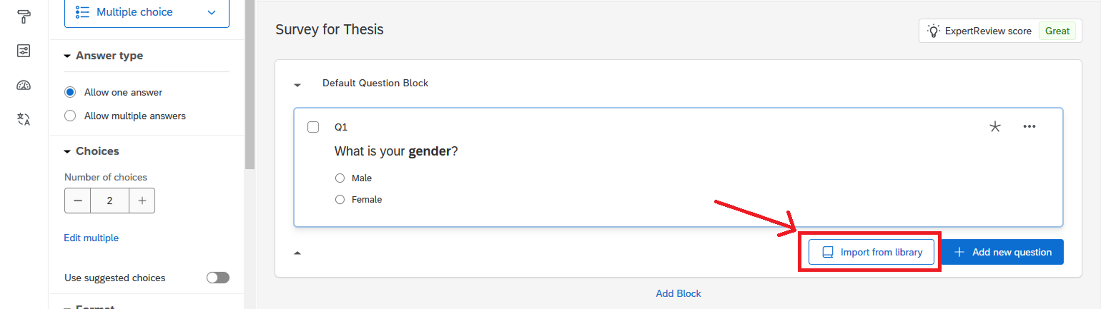Click the Add new question button
The image size is (1101, 309).
click(1003, 252)
